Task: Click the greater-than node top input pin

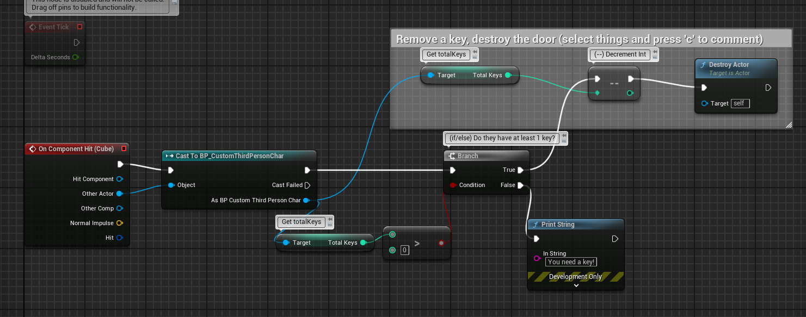Action: (392, 234)
